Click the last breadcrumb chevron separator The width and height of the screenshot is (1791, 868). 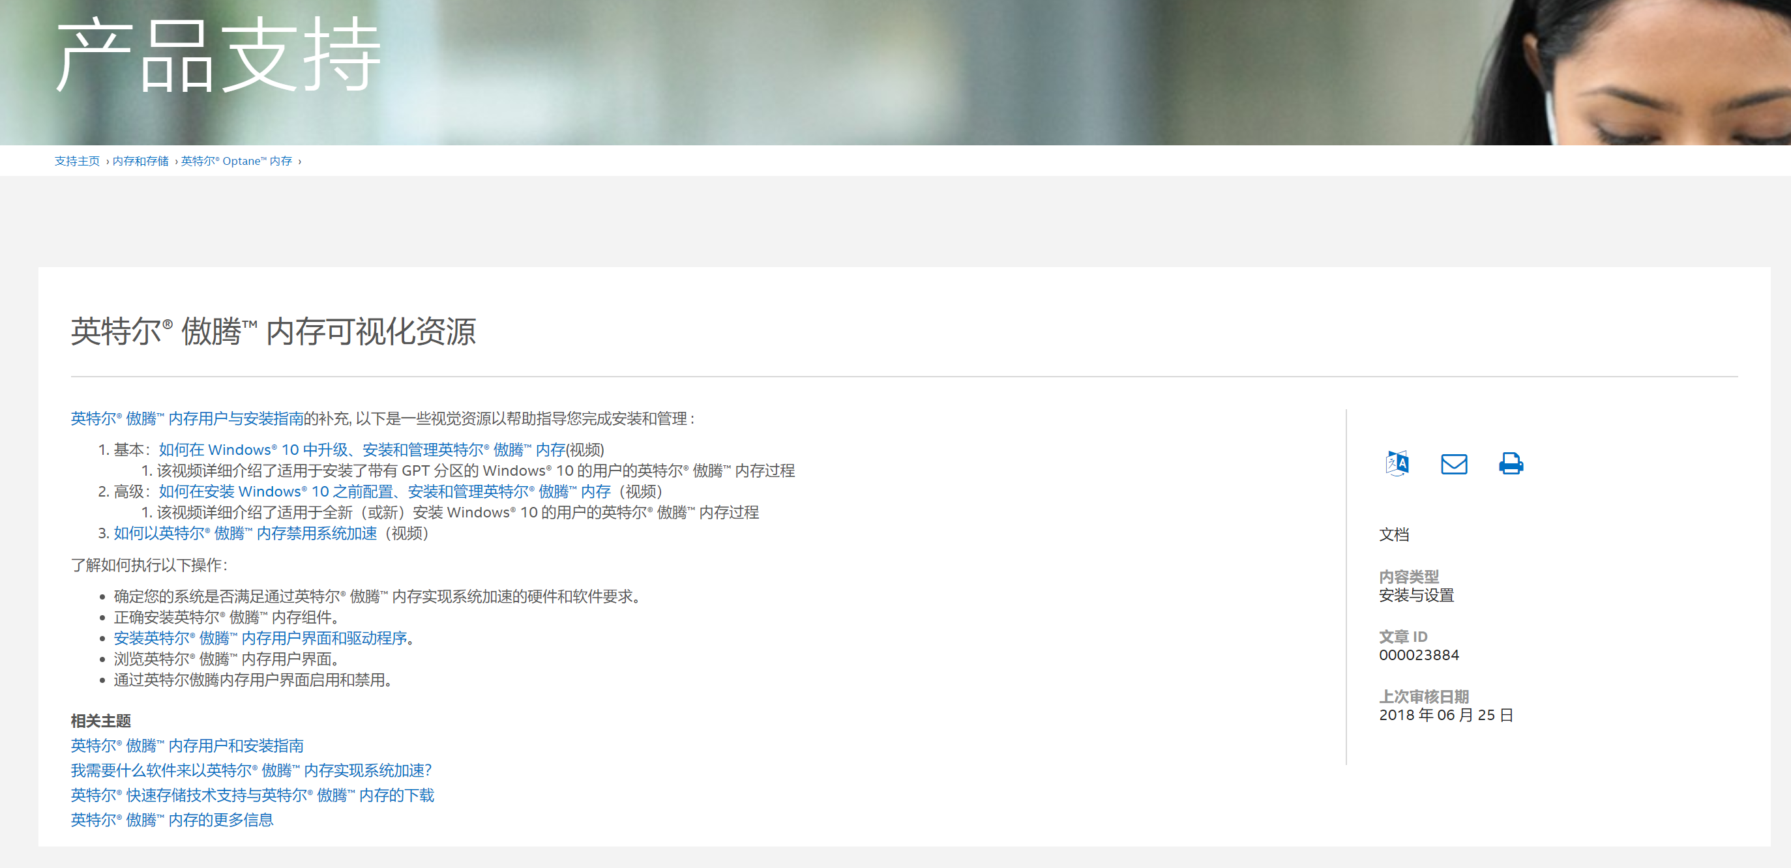pos(300,162)
